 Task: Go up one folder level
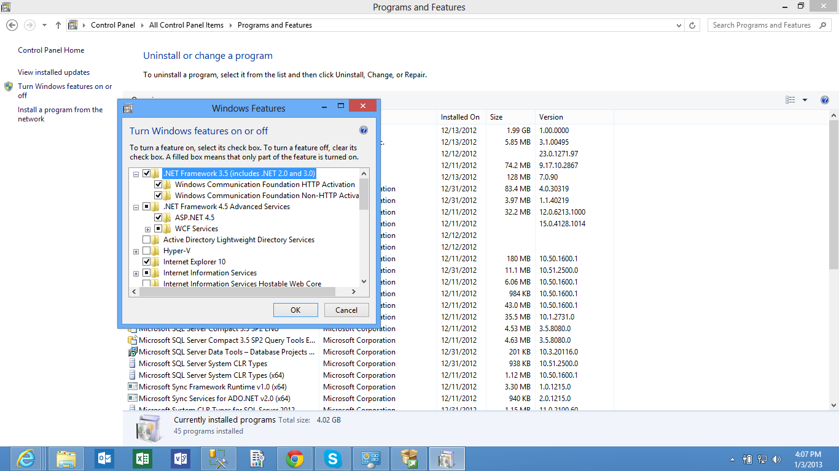(x=57, y=25)
